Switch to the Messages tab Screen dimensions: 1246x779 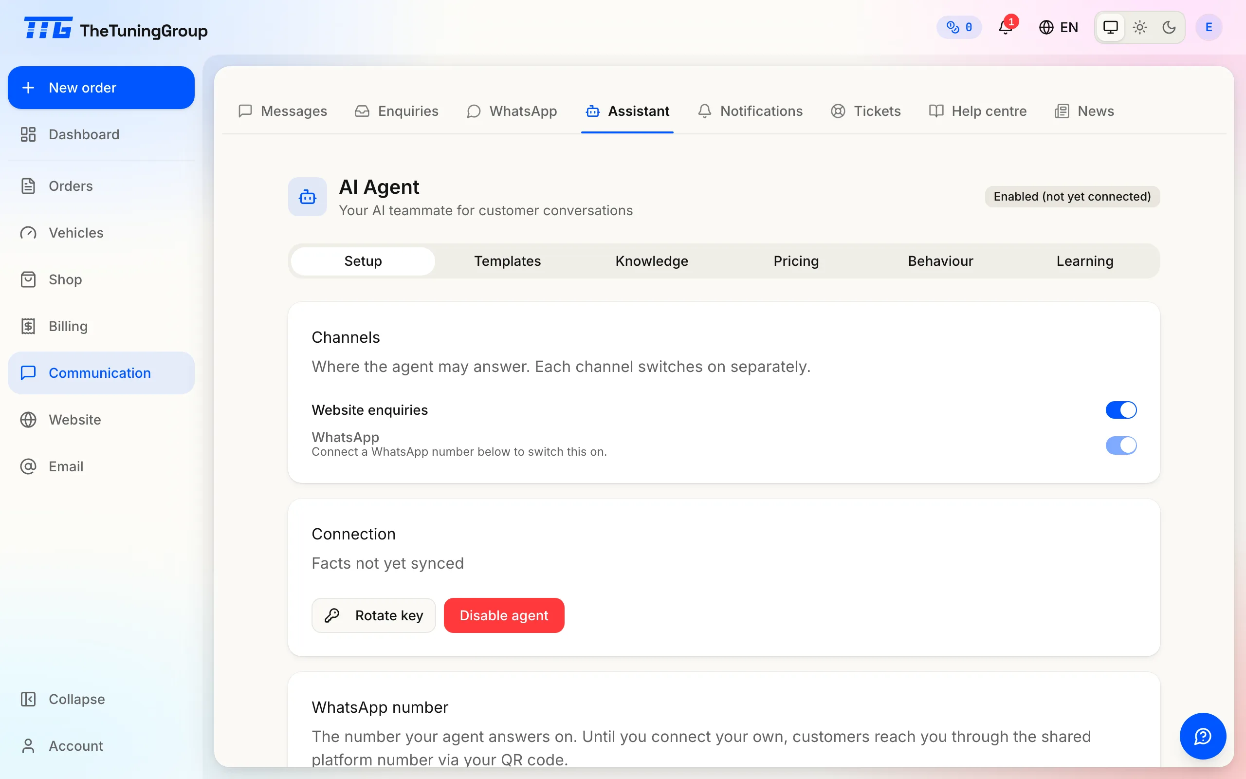pyautogui.click(x=282, y=111)
